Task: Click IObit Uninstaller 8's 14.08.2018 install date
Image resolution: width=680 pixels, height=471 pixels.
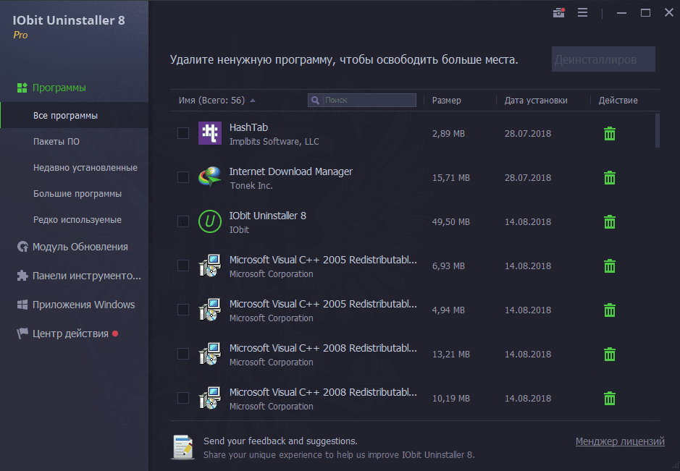Action: 528,222
